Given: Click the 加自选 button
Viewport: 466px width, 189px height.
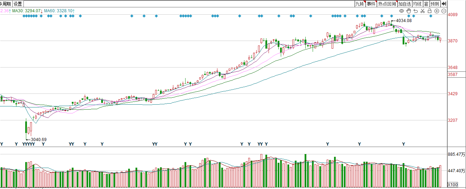Looking at the screenshot, I should [x=404, y=4].
